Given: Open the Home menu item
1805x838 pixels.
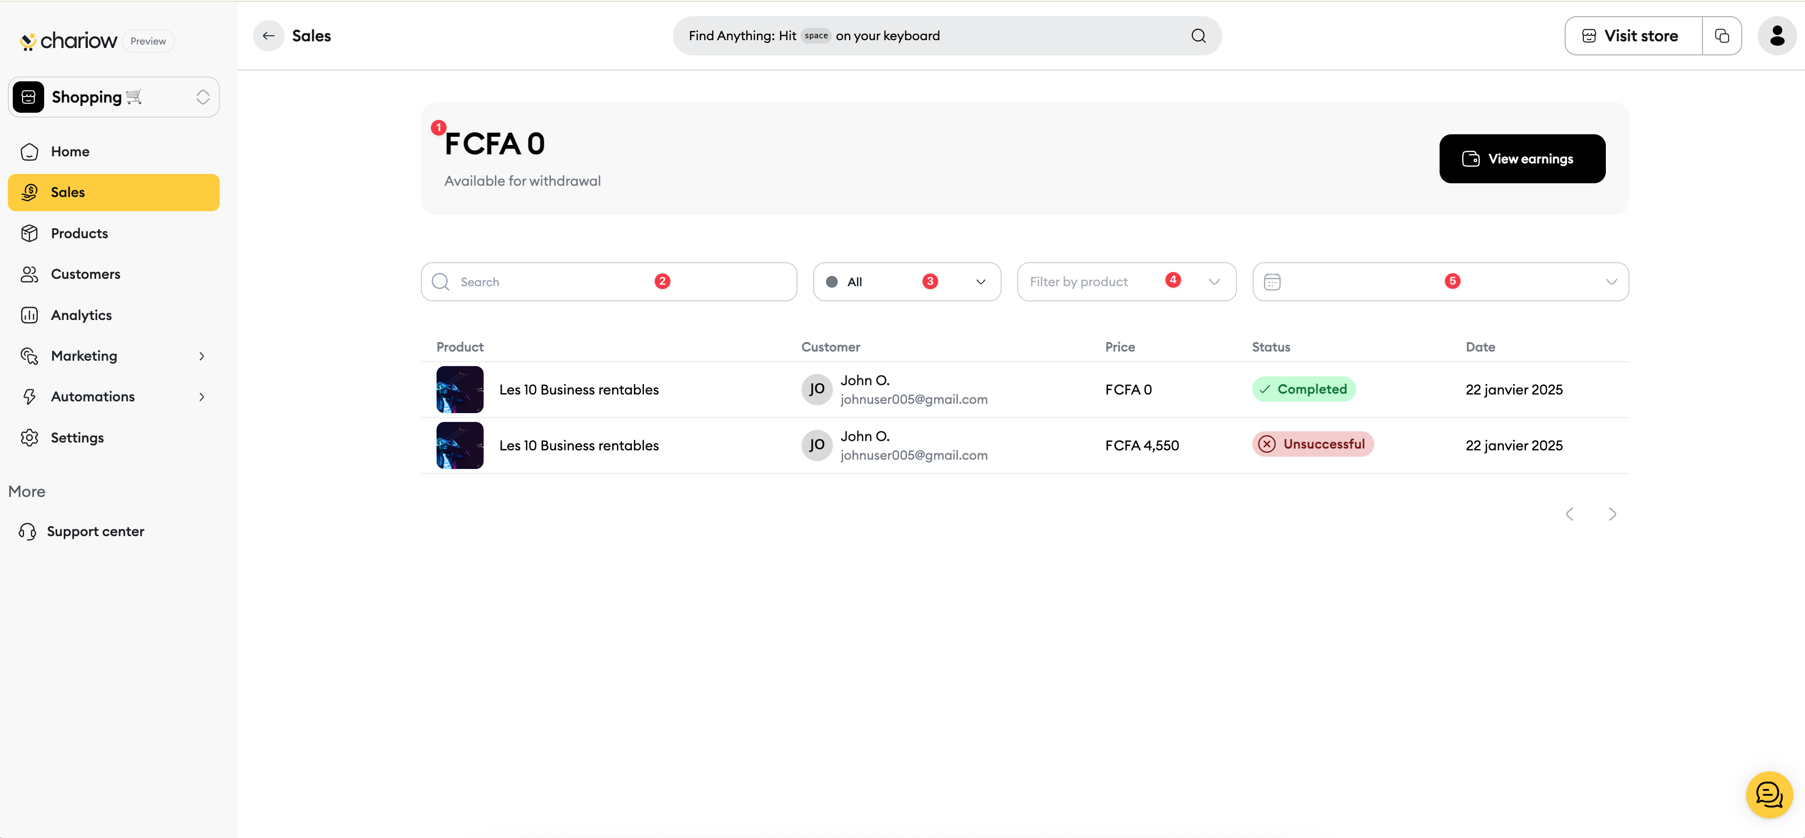Looking at the screenshot, I should [113, 152].
